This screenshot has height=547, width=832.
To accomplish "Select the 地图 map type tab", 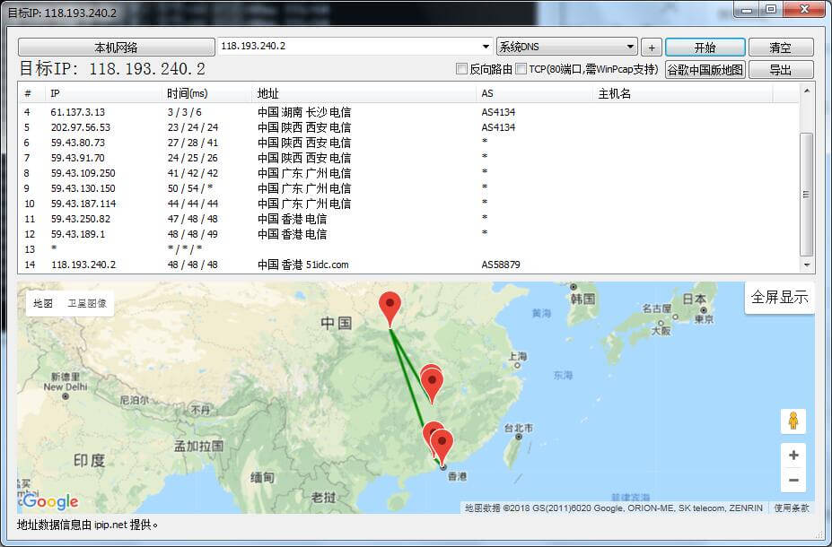I will (x=43, y=303).
